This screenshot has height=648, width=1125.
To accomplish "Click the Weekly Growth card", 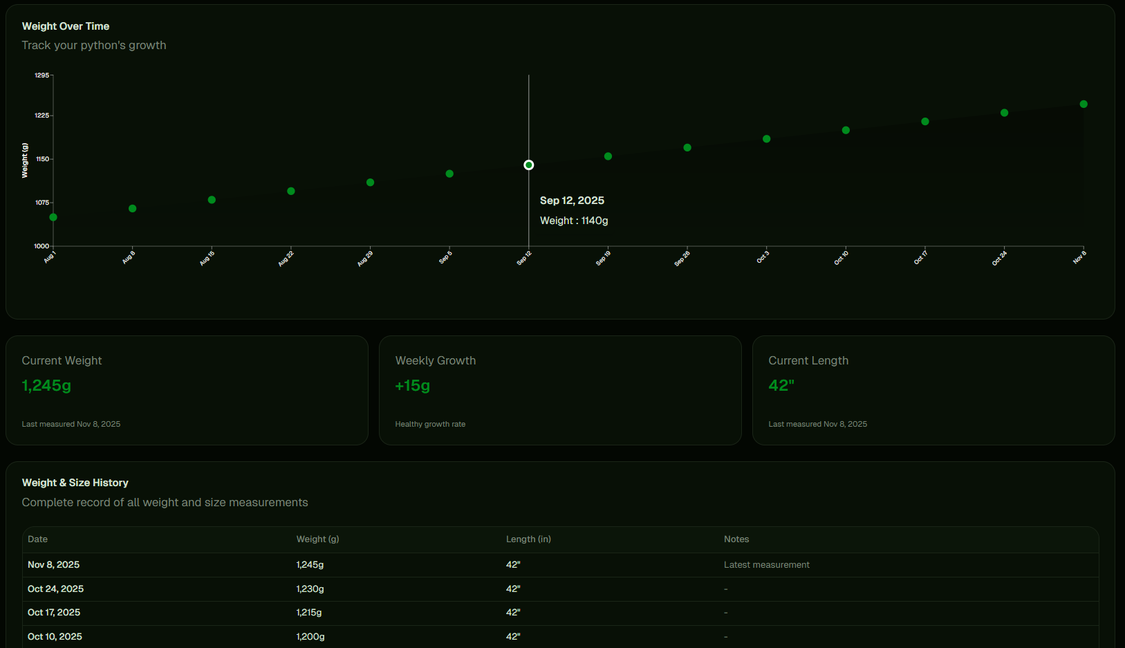I will 560,390.
